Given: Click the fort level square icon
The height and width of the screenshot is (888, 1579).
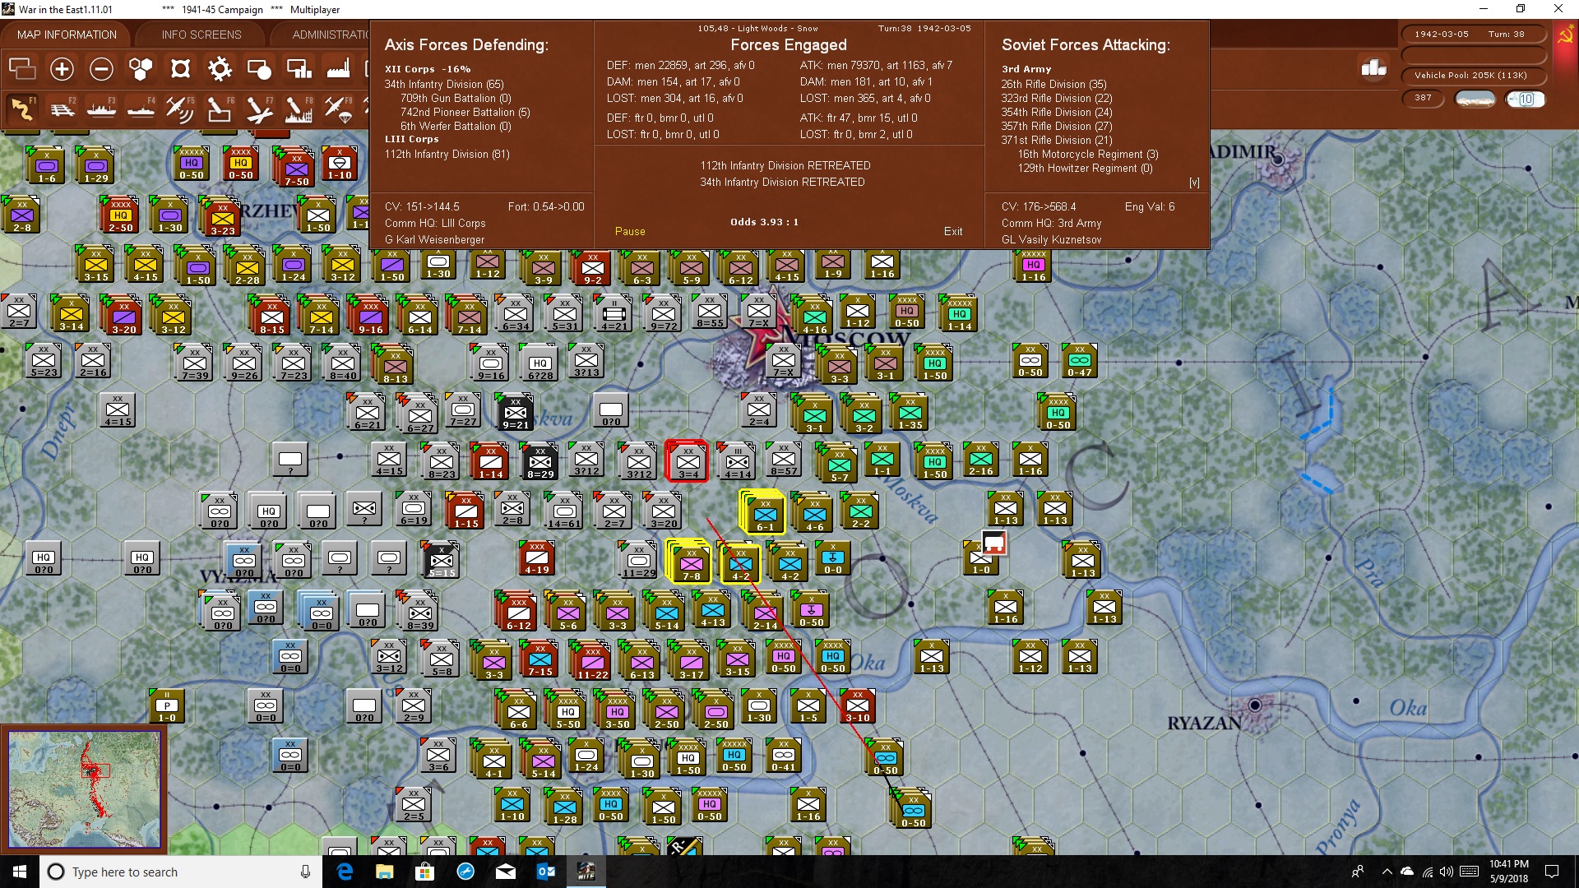Looking at the screenshot, I should coord(180,69).
